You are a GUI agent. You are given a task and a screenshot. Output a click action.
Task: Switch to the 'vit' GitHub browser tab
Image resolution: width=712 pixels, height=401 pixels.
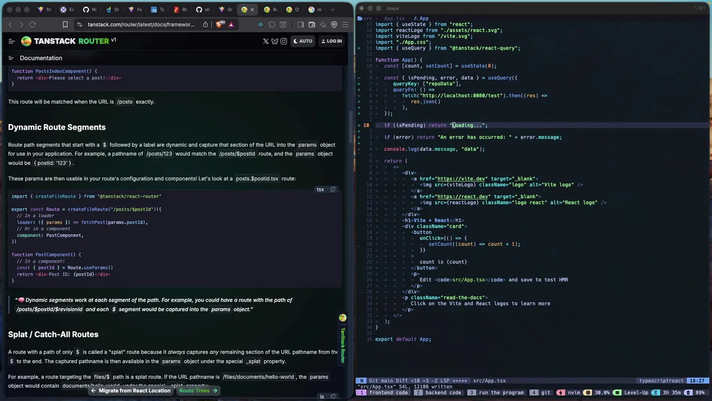click(202, 9)
